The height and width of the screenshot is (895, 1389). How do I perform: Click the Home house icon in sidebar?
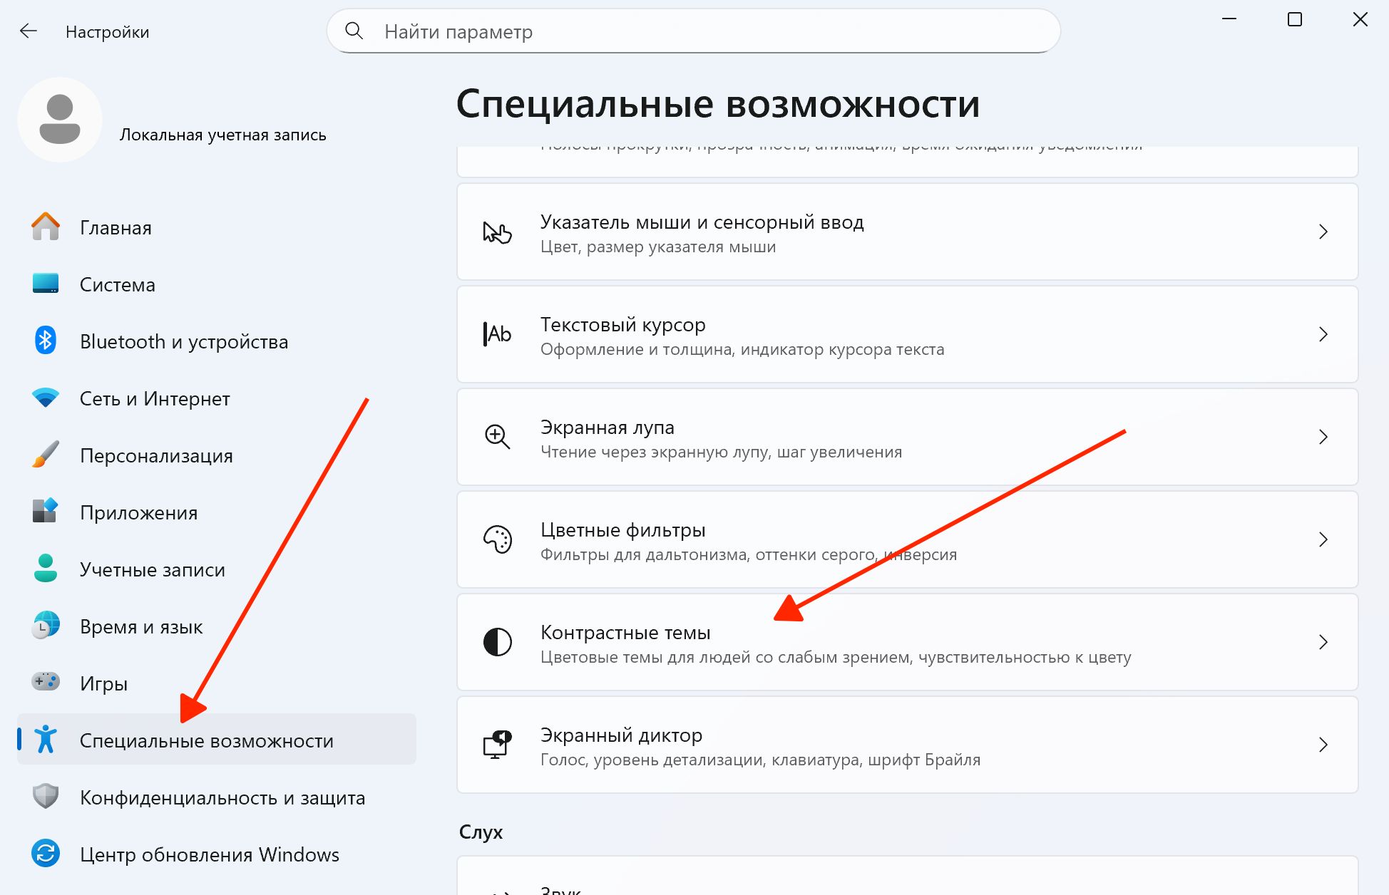[x=46, y=227]
